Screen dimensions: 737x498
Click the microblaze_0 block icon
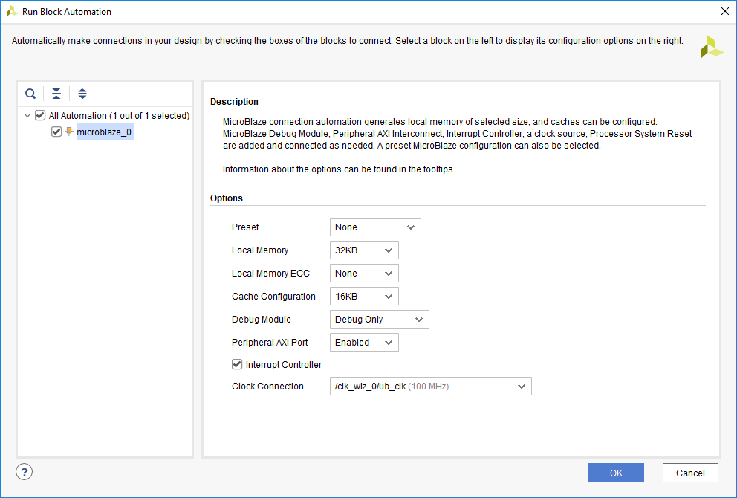click(x=69, y=132)
